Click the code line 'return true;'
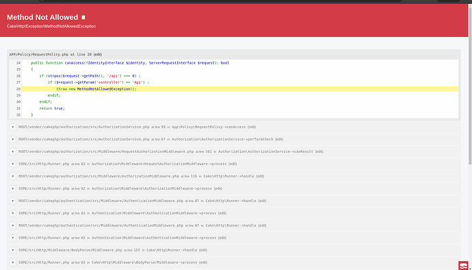Viewport: 472px width, 270px height. coord(52,108)
